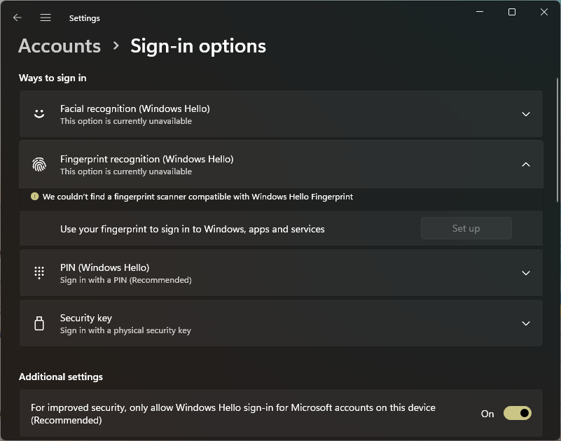Collapse the Fingerprint recognition section
Screen dimensions: 561x441
526,164
